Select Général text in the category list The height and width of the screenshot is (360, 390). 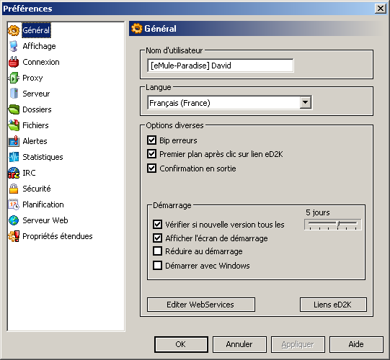pos(36,30)
